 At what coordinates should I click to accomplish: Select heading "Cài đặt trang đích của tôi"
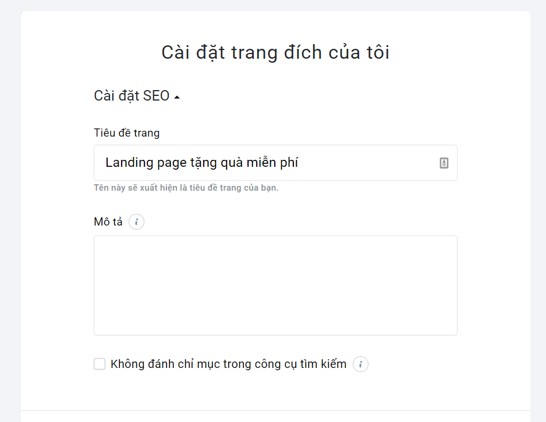(275, 52)
